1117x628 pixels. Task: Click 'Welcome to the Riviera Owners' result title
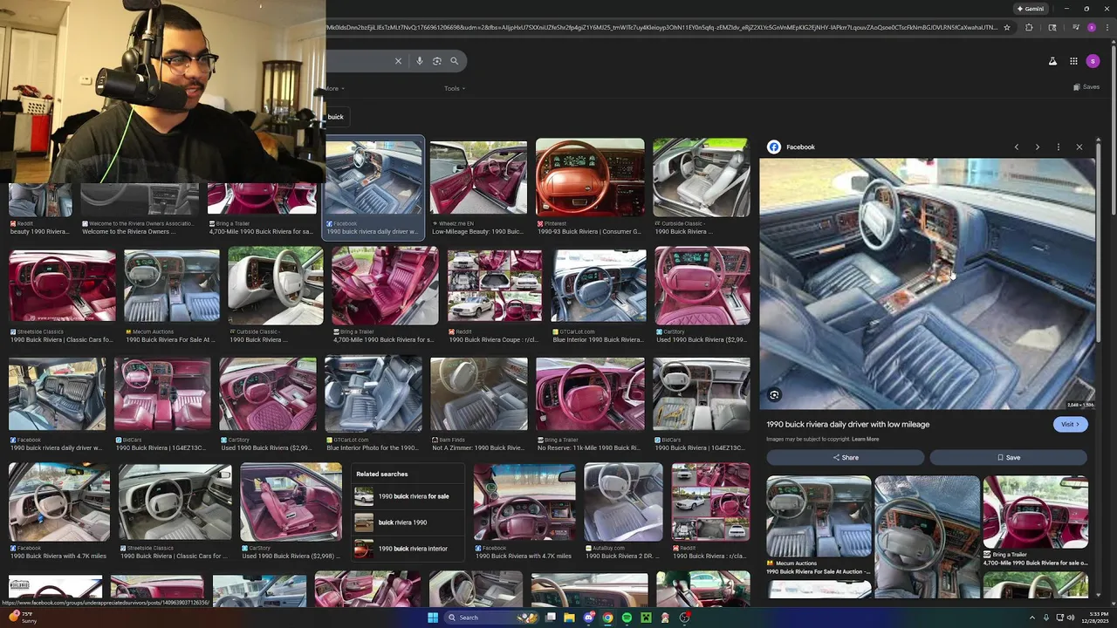coord(128,232)
